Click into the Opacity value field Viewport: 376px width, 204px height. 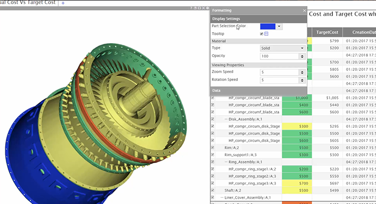(x=280, y=56)
